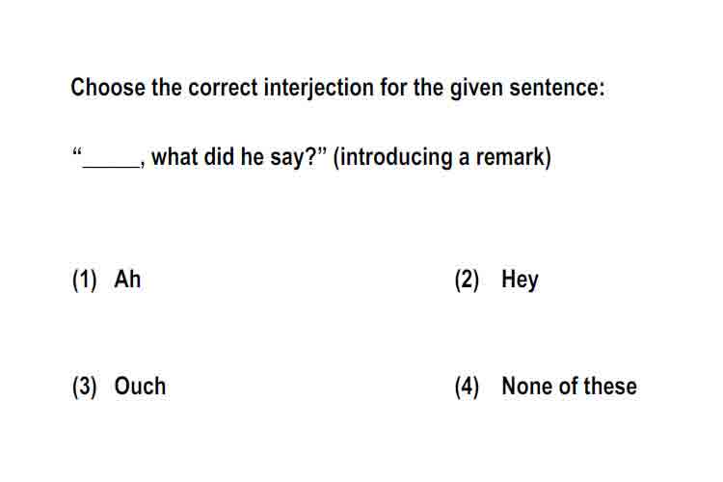723x482 pixels.
Task: Click the word remark in the hint
Action: (x=510, y=157)
